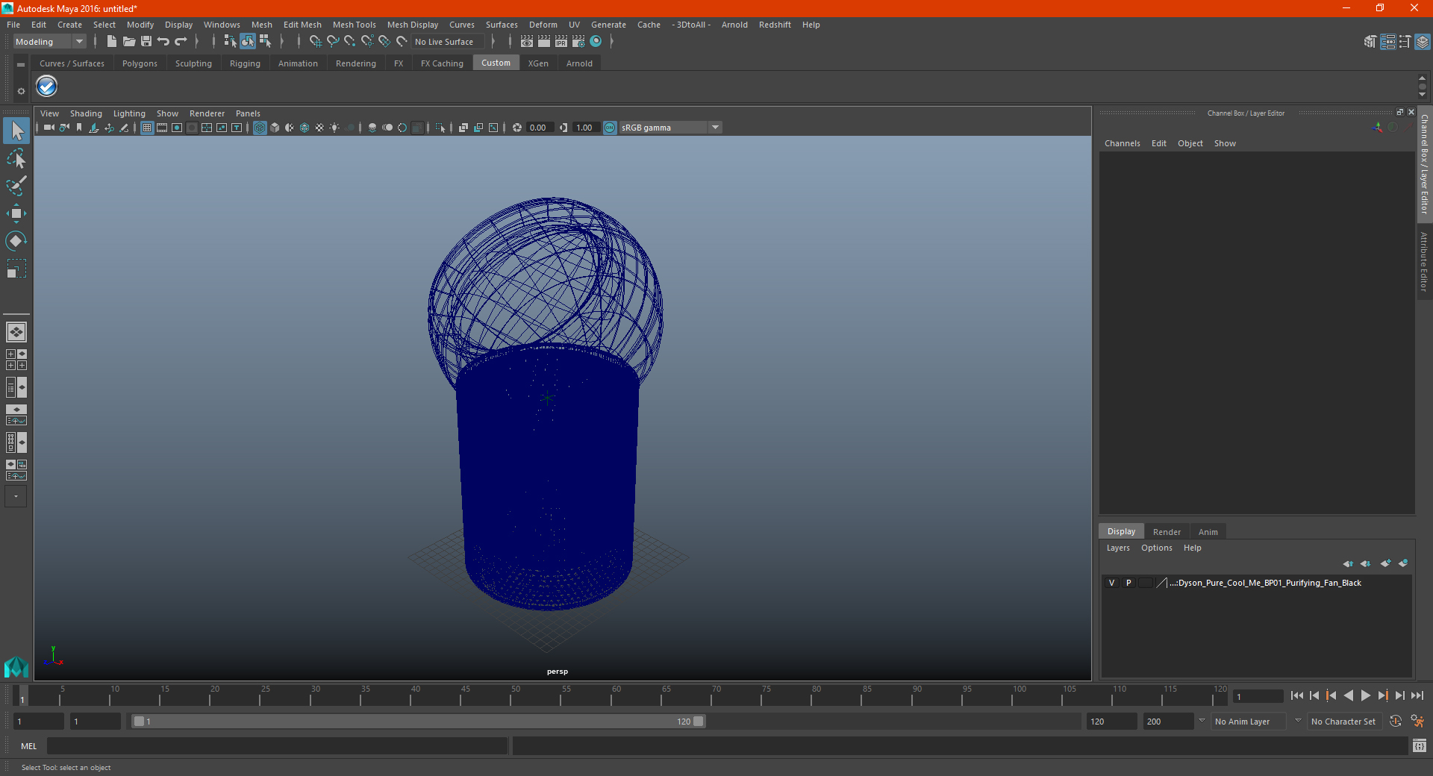Toggle viewport grid display
The height and width of the screenshot is (776, 1433).
tap(147, 128)
